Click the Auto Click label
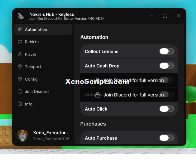The image size is (196, 163). pyautogui.click(x=96, y=109)
